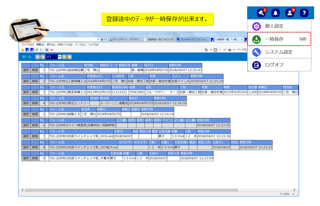Open the user account icon with badge 9
Viewport: 320px width, 206px height.
[x=290, y=13]
